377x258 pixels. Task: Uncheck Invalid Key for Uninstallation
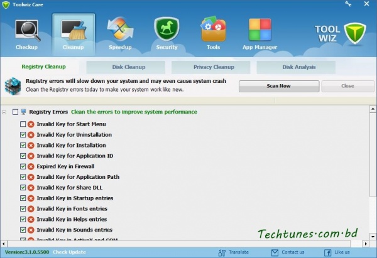23,135
